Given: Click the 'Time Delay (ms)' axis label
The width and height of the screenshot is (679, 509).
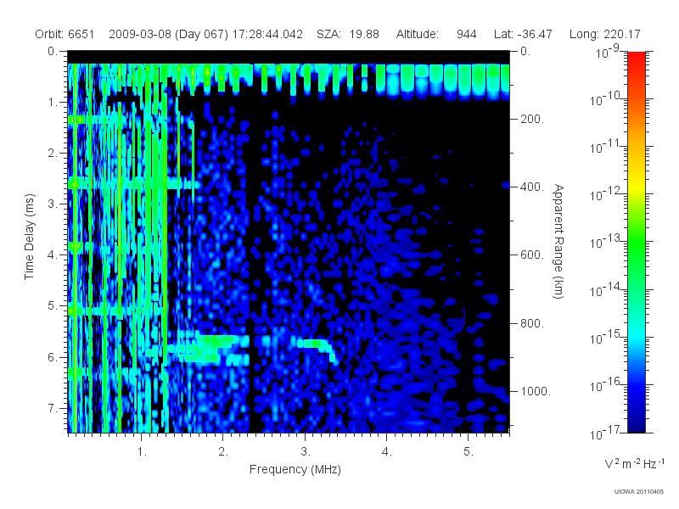Looking at the screenshot, I should 29,237.
